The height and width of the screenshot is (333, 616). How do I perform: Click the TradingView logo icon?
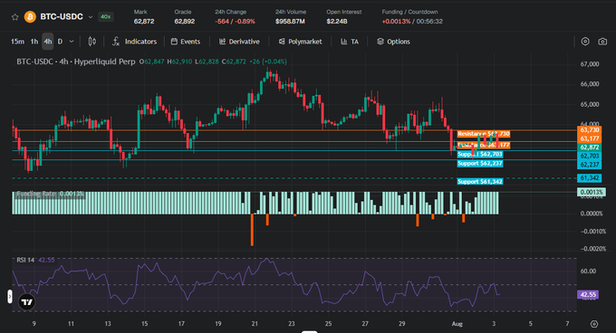pos(26,302)
